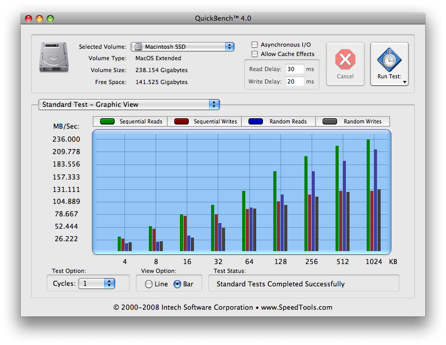Click the green Sequential Reads swatch
The height and width of the screenshot is (345, 446).
click(x=107, y=121)
